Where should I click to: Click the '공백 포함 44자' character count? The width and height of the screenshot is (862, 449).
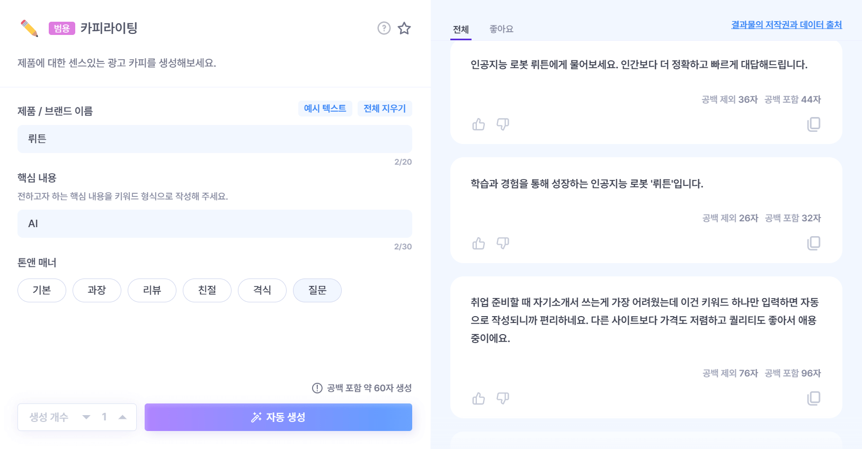pos(793,100)
